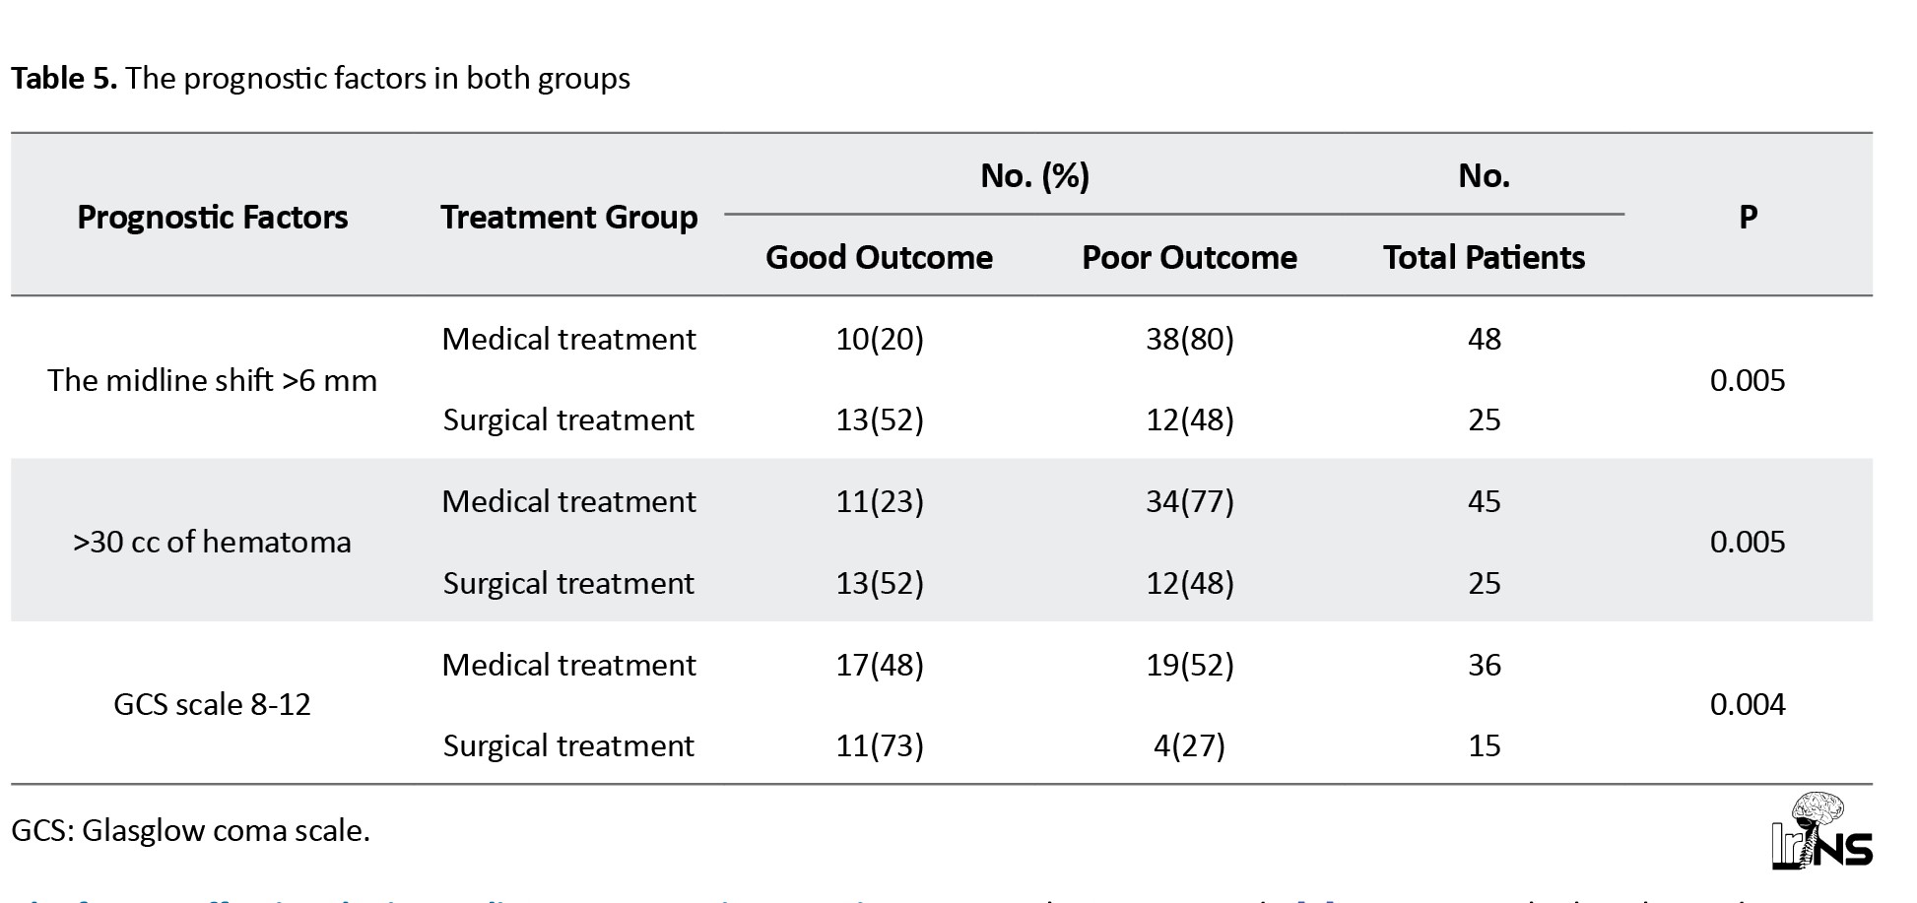Click the 11(73) good outcome value

tap(879, 745)
